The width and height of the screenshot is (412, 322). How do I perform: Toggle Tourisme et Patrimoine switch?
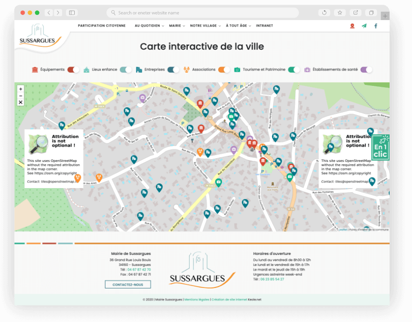point(294,70)
